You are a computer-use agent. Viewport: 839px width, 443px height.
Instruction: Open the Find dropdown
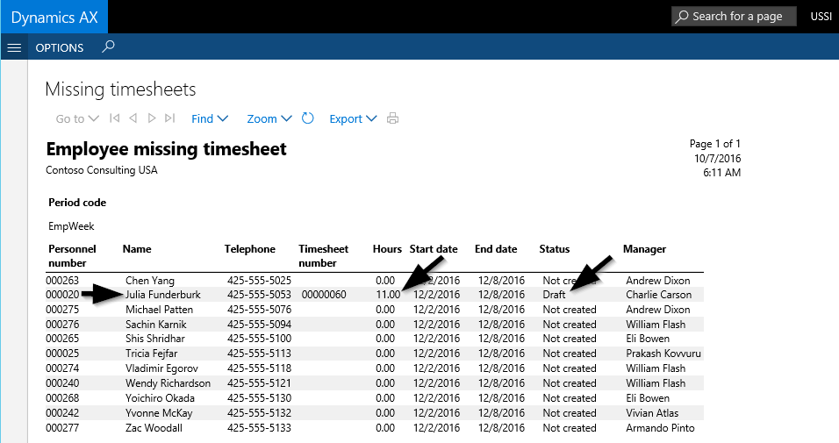tap(210, 118)
